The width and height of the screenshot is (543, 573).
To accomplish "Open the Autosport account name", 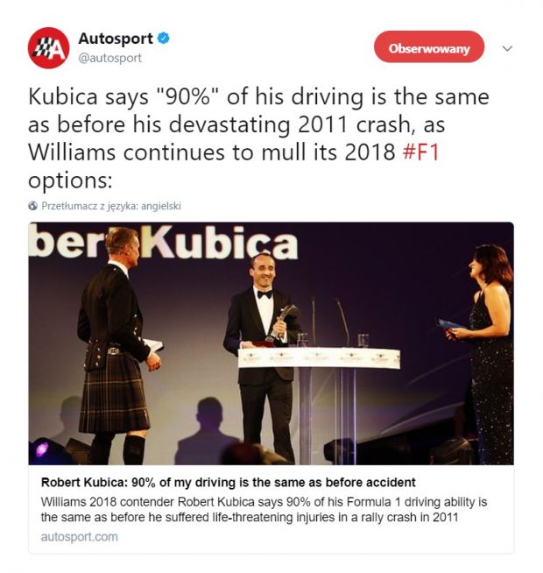I will [x=116, y=39].
